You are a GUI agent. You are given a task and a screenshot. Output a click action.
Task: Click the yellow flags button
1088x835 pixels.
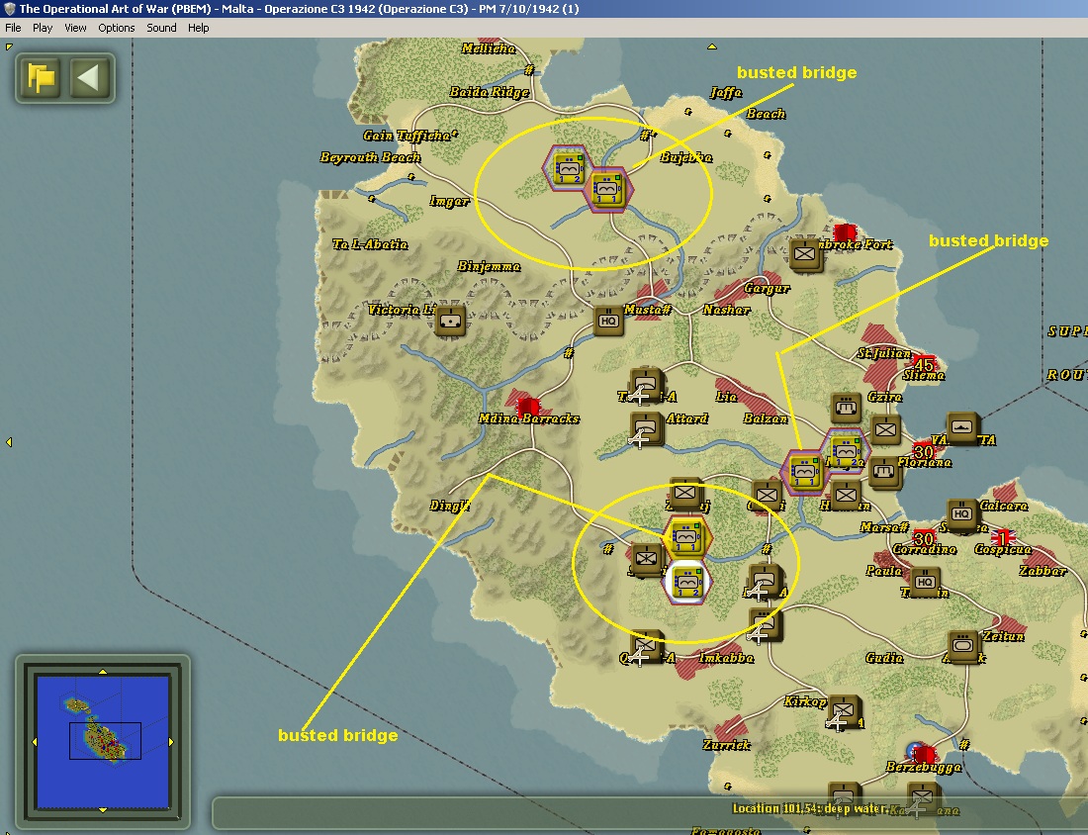(41, 78)
